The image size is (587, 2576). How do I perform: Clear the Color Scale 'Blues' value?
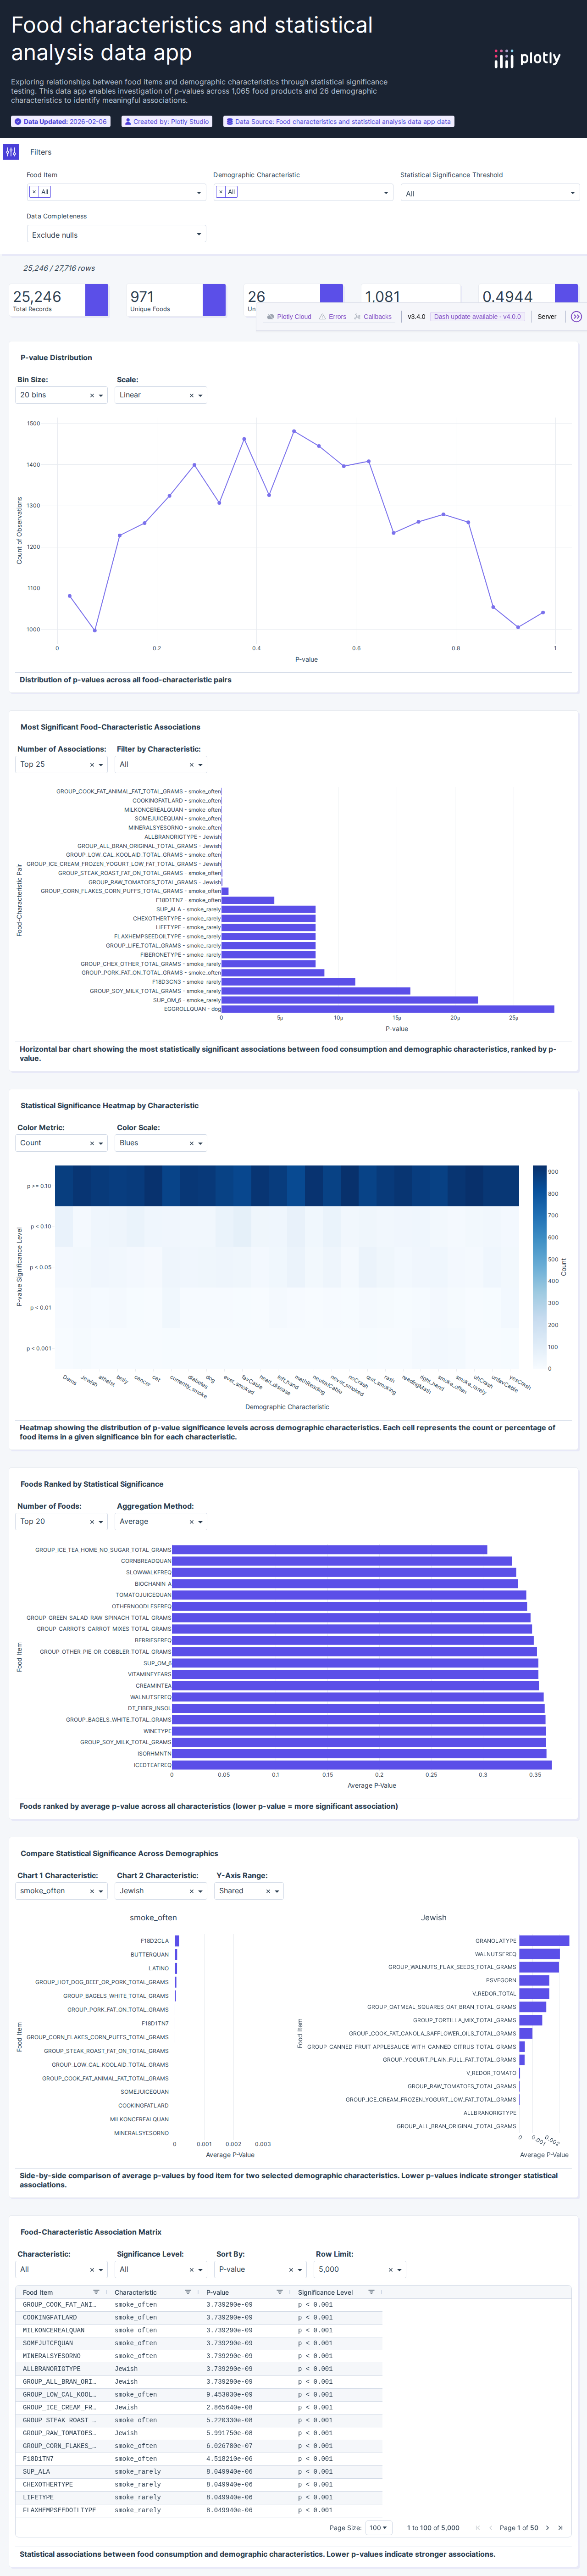pyautogui.click(x=191, y=1144)
